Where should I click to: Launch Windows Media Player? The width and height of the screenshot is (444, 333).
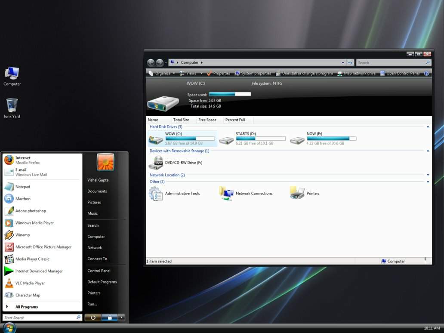[x=43, y=223]
